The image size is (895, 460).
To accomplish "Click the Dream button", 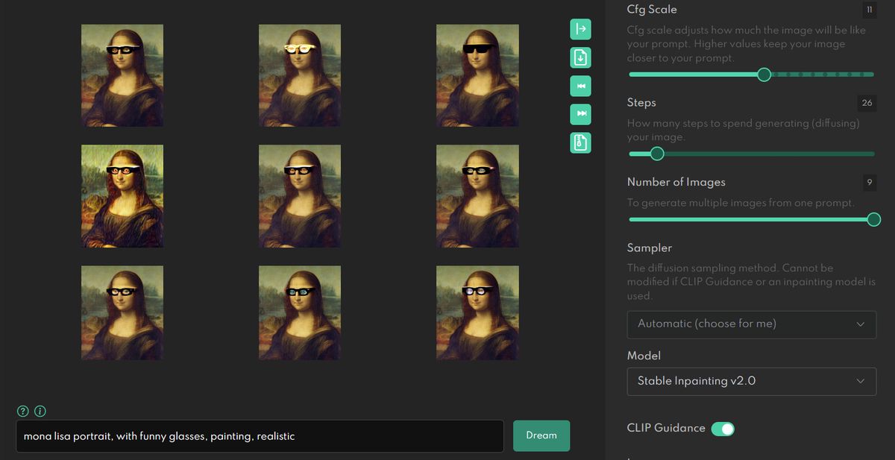I will 541,436.
